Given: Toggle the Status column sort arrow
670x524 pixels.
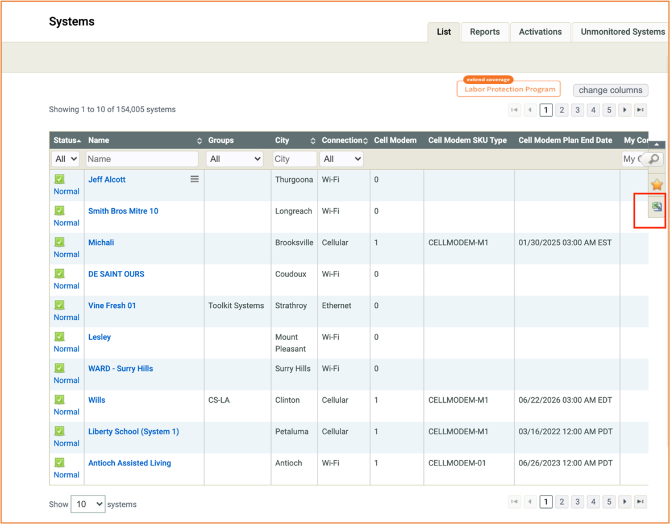Looking at the screenshot, I should [79, 141].
